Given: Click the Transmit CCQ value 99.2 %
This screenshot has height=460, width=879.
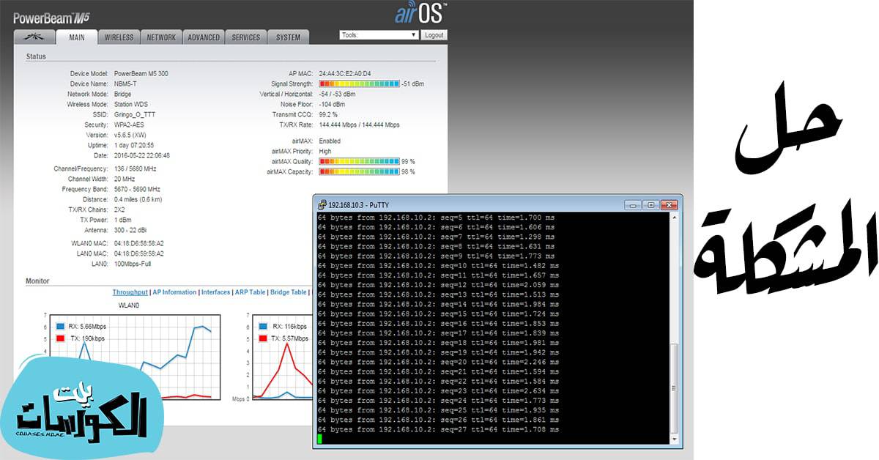Looking at the screenshot, I should [x=329, y=114].
